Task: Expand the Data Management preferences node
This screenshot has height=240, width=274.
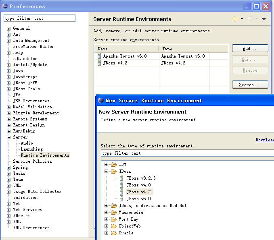Action: pos(8,41)
